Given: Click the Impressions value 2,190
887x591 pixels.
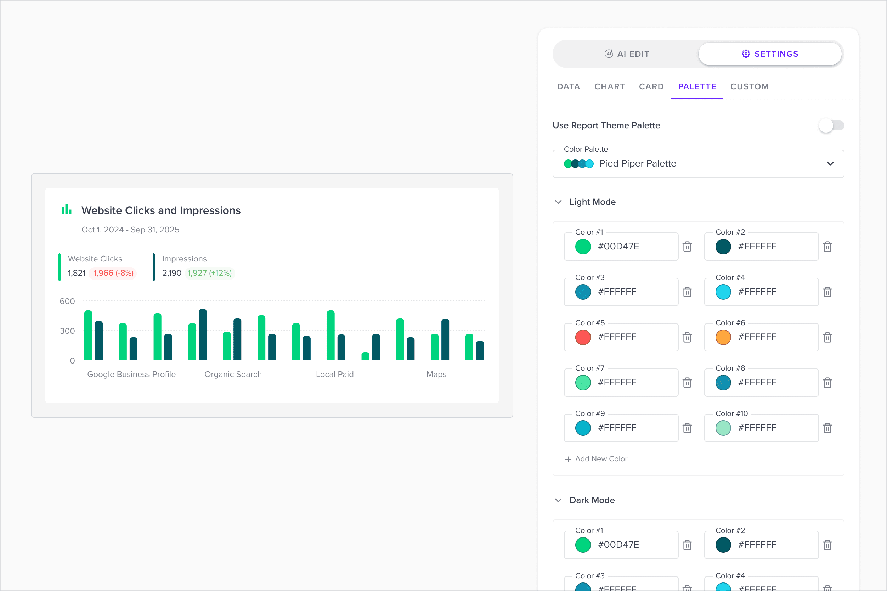Looking at the screenshot, I should coord(172,273).
